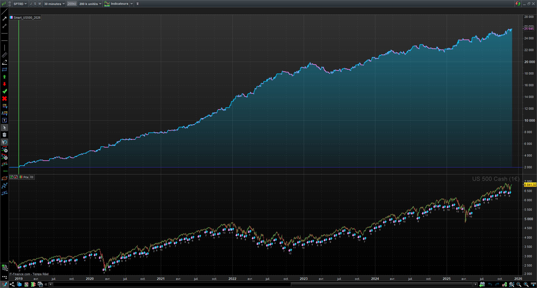The width and height of the screenshot is (537, 288).
Task: Click the horizontal chart scrollbar track
Action: coord(263,284)
